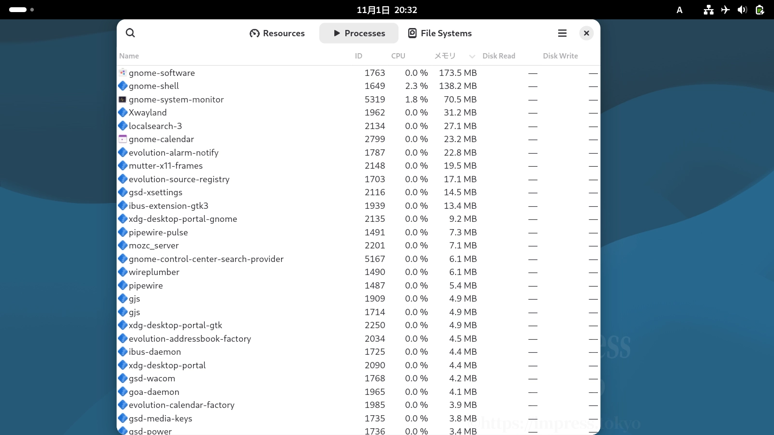Select the xdg-desktop-portal-gtk process name
Viewport: 774px width, 435px height.
(x=176, y=325)
